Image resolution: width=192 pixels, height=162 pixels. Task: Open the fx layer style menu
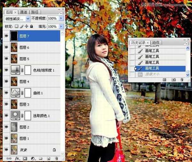click(x=17, y=158)
